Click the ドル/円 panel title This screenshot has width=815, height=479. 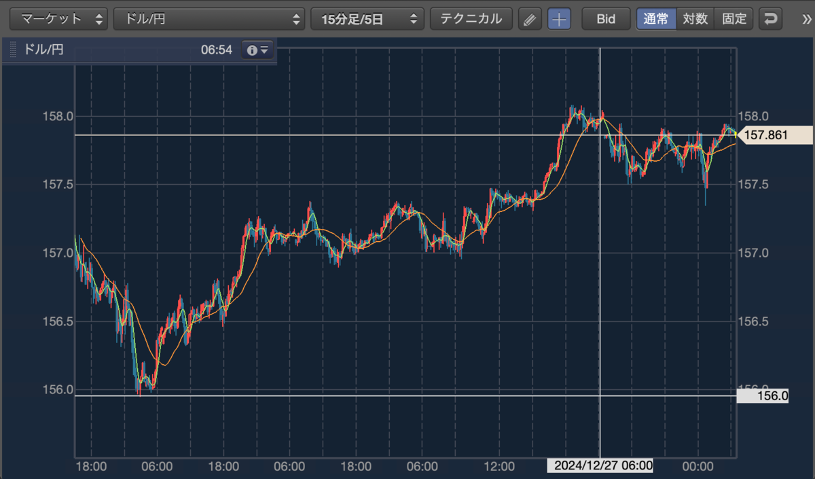[x=43, y=50]
